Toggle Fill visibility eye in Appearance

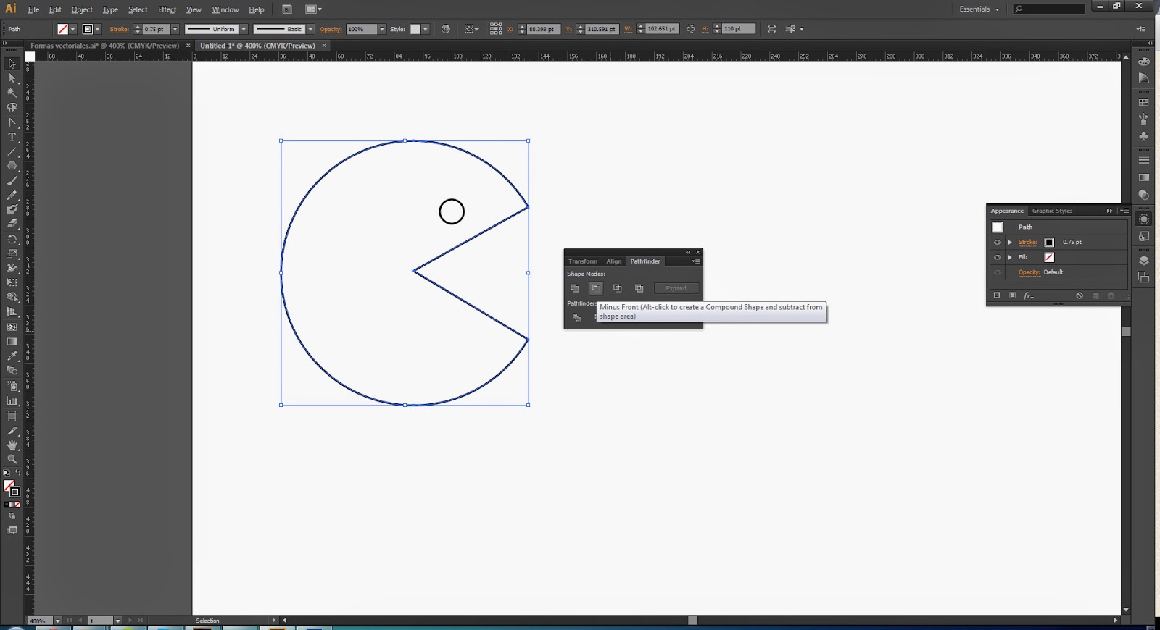coord(998,257)
